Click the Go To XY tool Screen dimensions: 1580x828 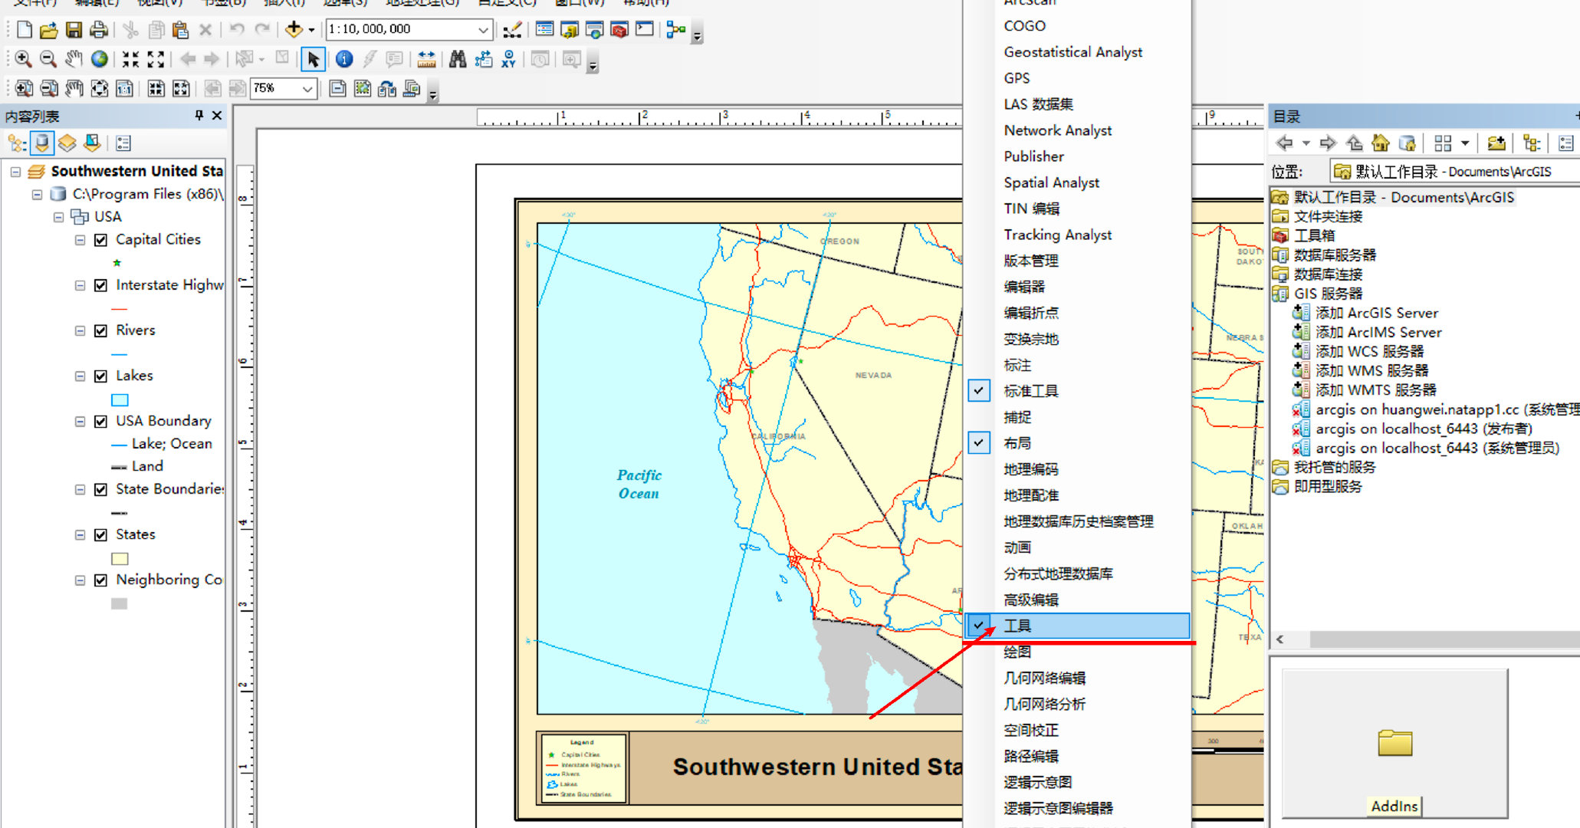tap(508, 59)
